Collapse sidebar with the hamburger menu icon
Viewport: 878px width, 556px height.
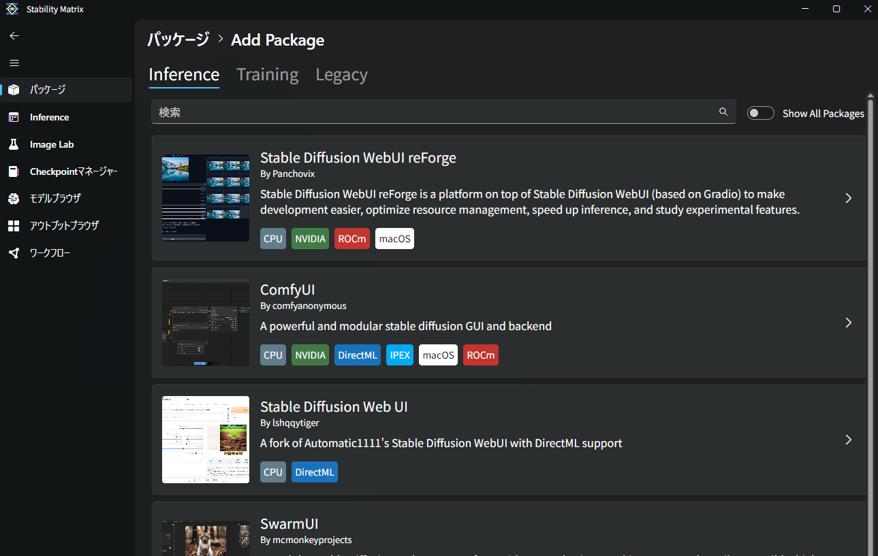coord(14,63)
